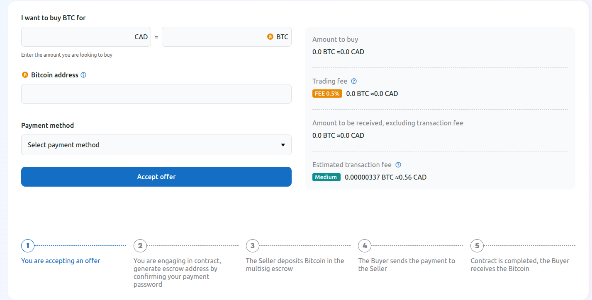The height and width of the screenshot is (300, 592).
Task: Open help tooltip next to Bitcoin address
Action: pyautogui.click(x=84, y=75)
